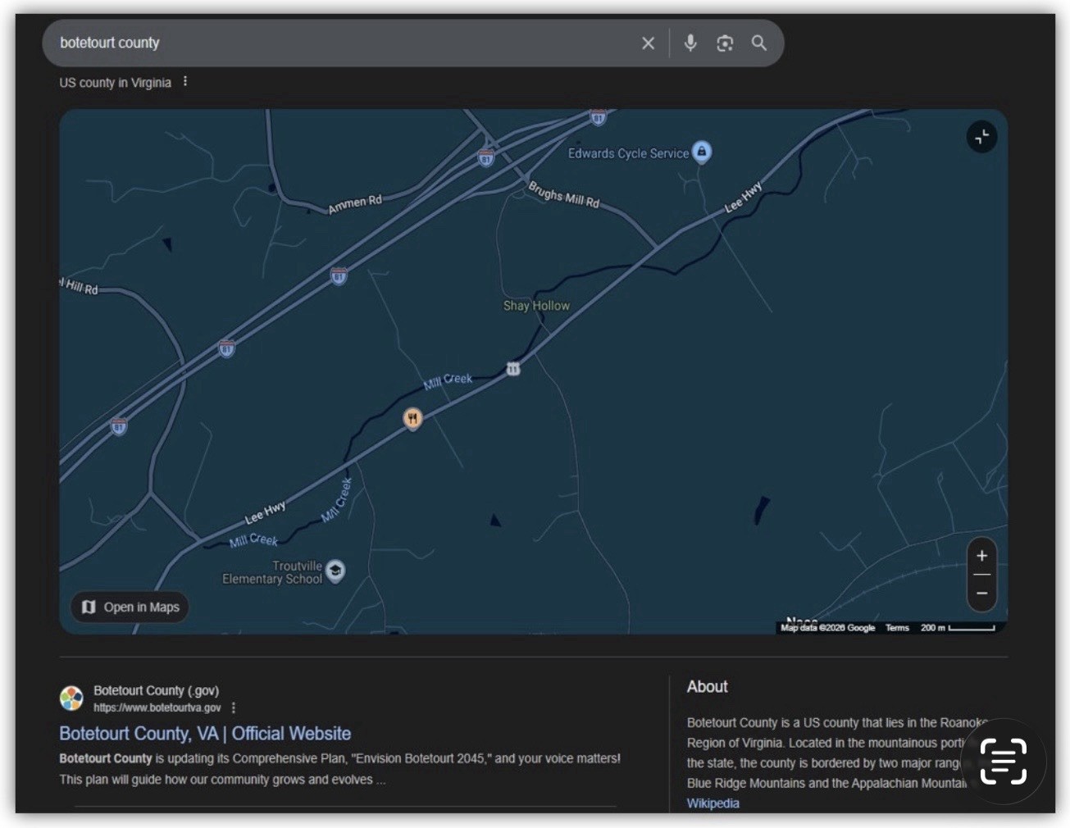Image resolution: width=1070 pixels, height=828 pixels.
Task: Clear the search box with the X icon
Action: [x=648, y=43]
